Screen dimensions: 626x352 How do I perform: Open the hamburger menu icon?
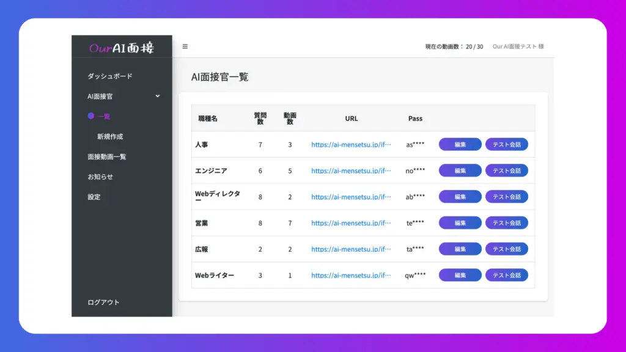pos(185,46)
